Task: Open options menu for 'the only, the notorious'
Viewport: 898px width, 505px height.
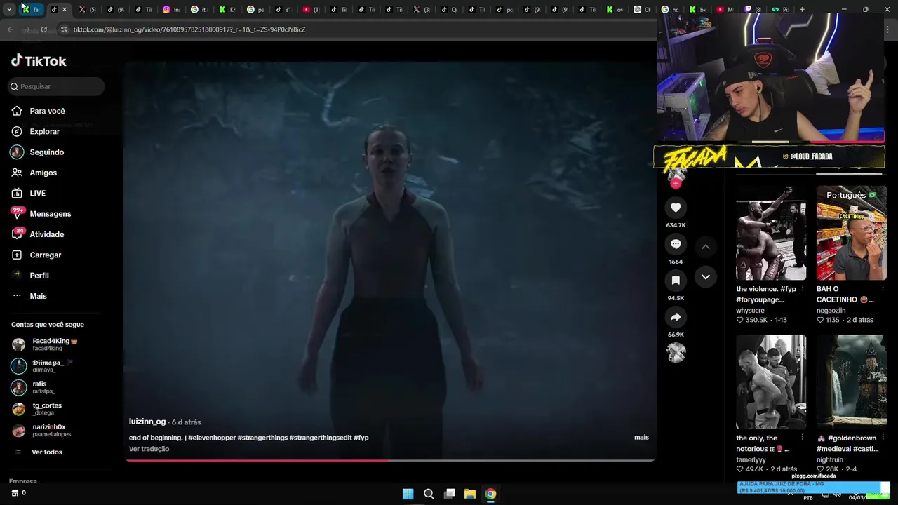Action: click(803, 438)
